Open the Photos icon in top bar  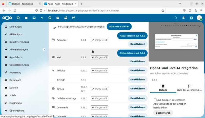(x=34, y=18)
